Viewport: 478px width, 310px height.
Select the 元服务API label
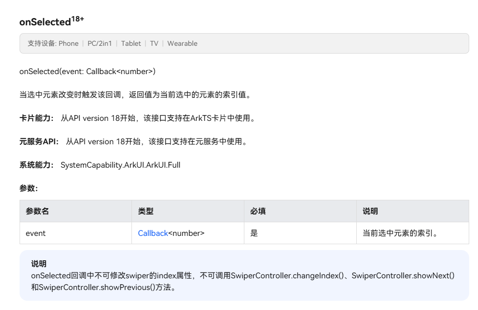click(39, 142)
